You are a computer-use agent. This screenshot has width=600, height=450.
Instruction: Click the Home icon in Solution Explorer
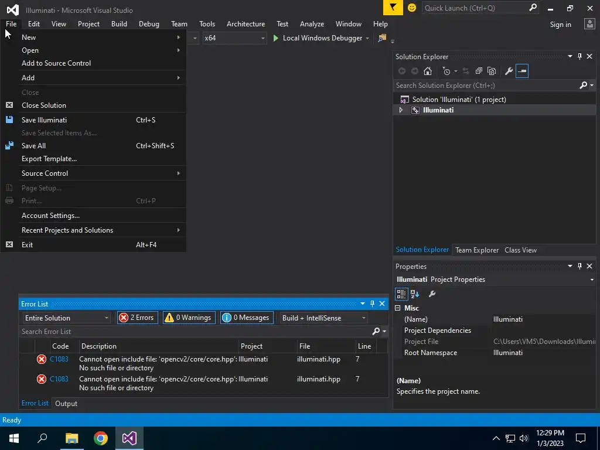click(x=427, y=71)
